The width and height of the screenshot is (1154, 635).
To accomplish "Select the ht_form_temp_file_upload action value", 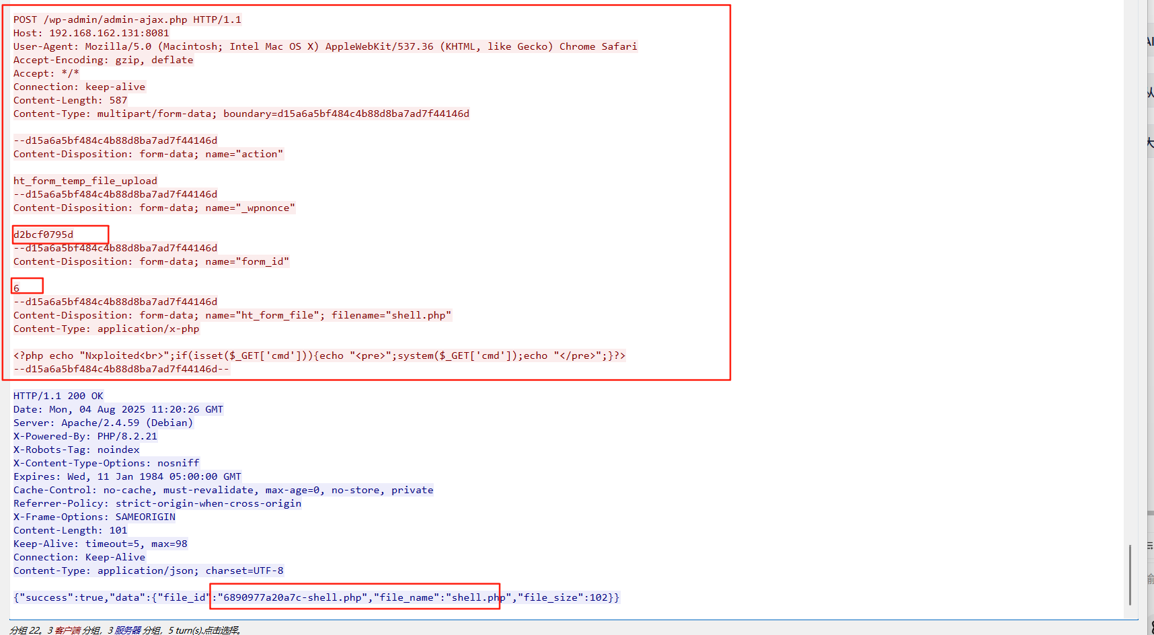I will point(85,180).
